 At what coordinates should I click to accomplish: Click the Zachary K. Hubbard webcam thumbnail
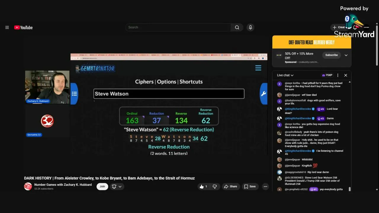[47, 87]
